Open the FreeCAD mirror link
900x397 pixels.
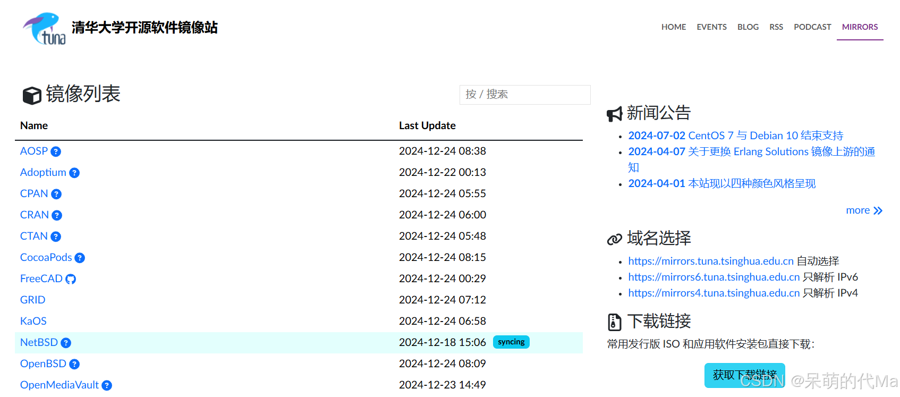(x=41, y=278)
